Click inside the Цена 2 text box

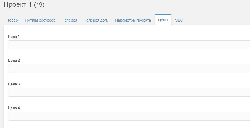pyautogui.click(x=129, y=69)
